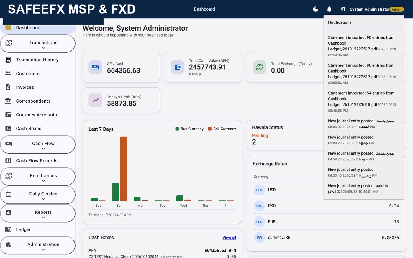Open notification 'paid to jawad'

pos(363,188)
